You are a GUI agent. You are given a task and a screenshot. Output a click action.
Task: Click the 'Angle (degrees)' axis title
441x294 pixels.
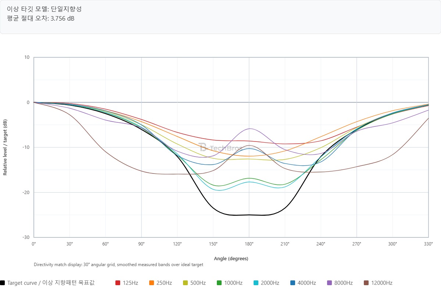[231, 259]
